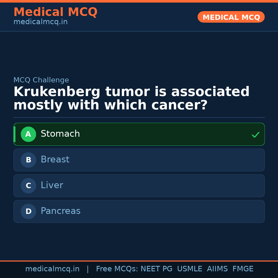Click the circular D badge beside Pancreas
The height and width of the screenshot is (278, 278).
click(x=28, y=211)
